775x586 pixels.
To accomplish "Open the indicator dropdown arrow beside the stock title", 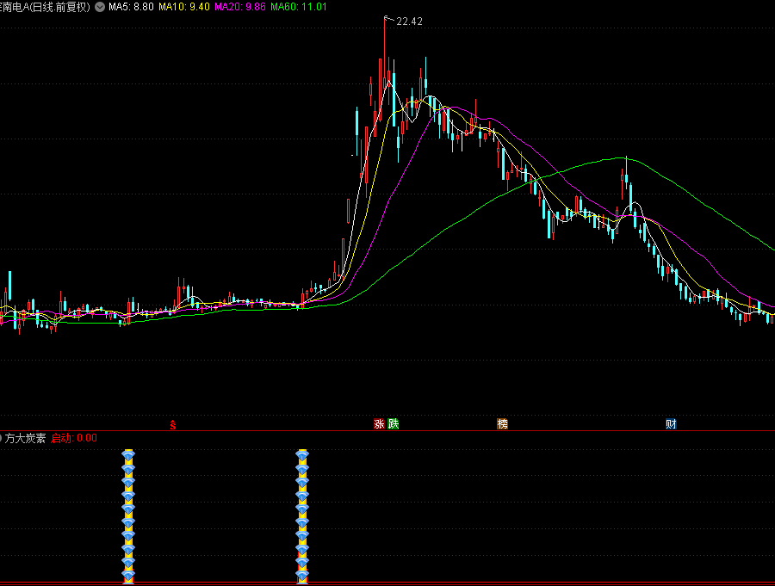I will [100, 7].
